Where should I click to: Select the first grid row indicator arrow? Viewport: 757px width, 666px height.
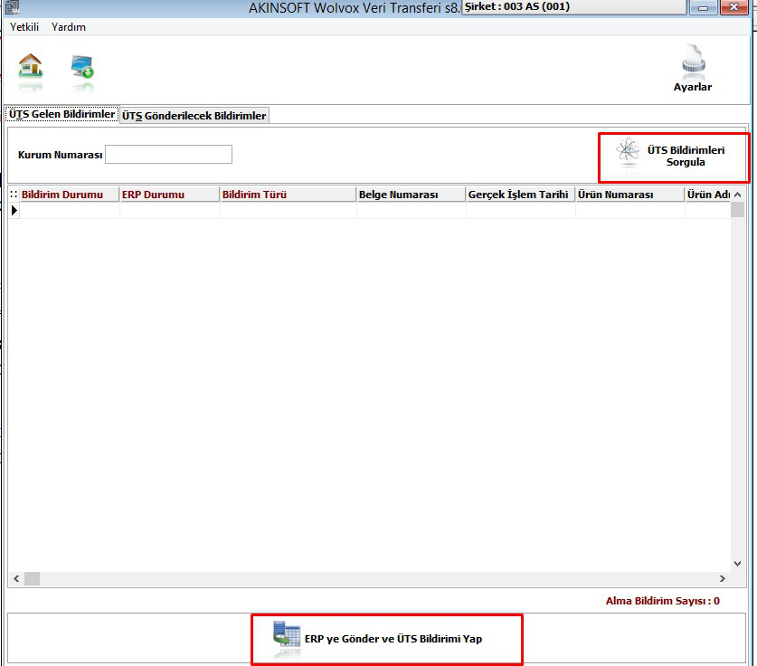(14, 210)
